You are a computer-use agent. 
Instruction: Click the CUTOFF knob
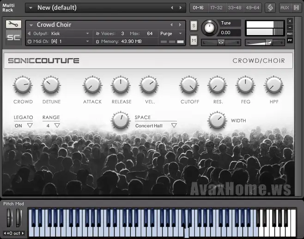click(189, 85)
